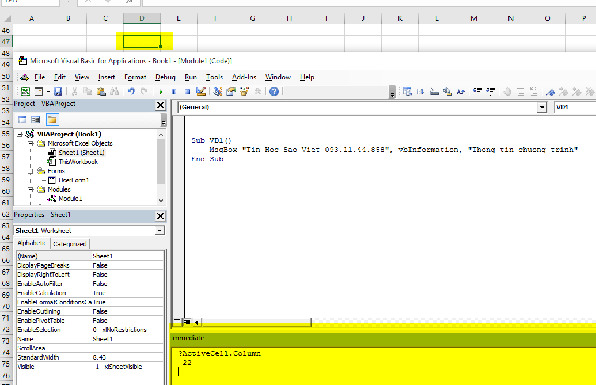
Task: Open the Properties Window toolbar icon
Action: coord(231,92)
